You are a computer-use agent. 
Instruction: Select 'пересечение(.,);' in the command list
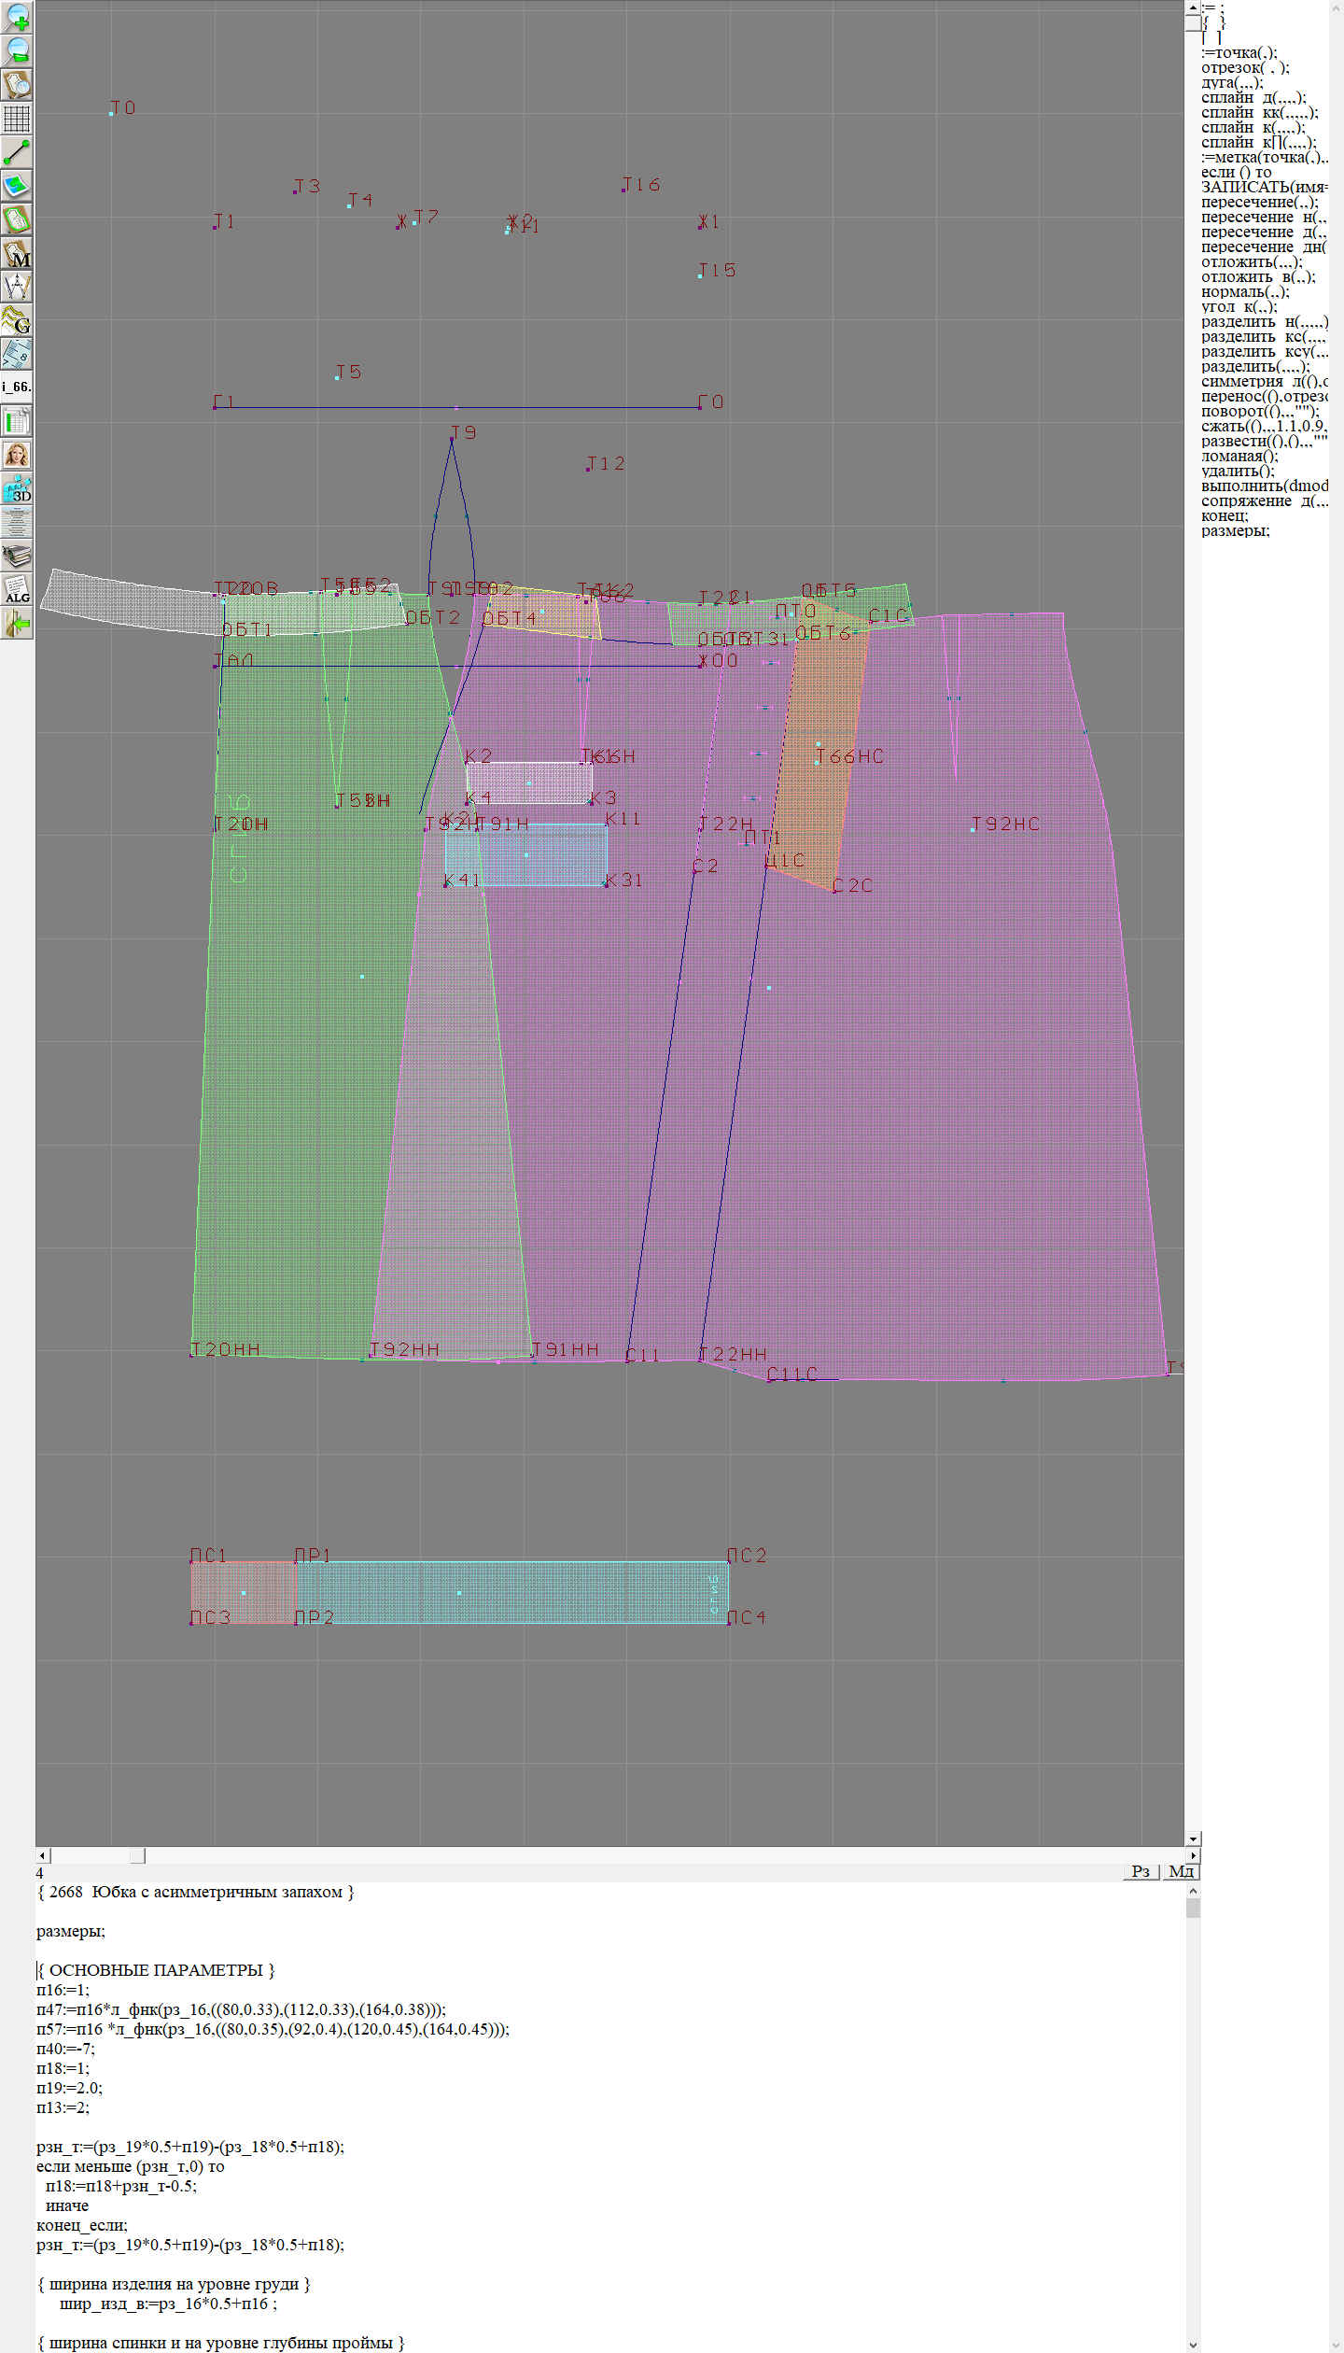point(1259,202)
